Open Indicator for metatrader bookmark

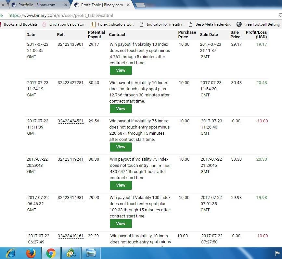161,24
